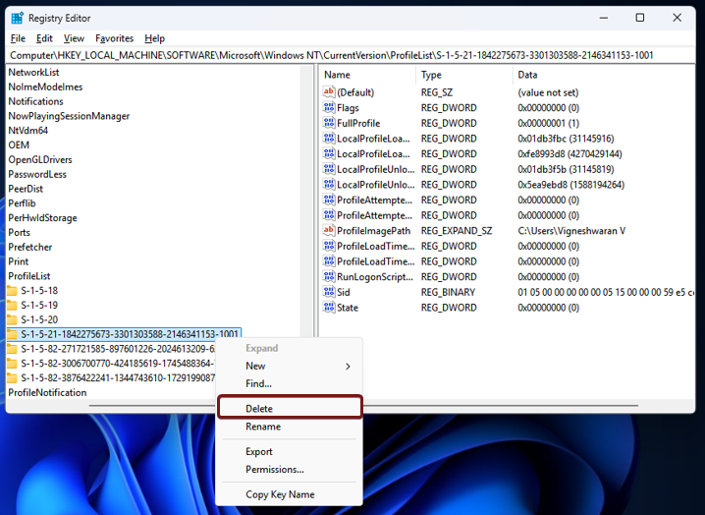Click the FullProfile DWORD value icon
705x515 pixels.
click(329, 123)
